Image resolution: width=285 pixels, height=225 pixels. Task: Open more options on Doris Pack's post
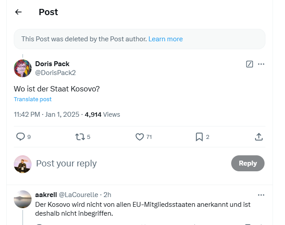click(261, 64)
